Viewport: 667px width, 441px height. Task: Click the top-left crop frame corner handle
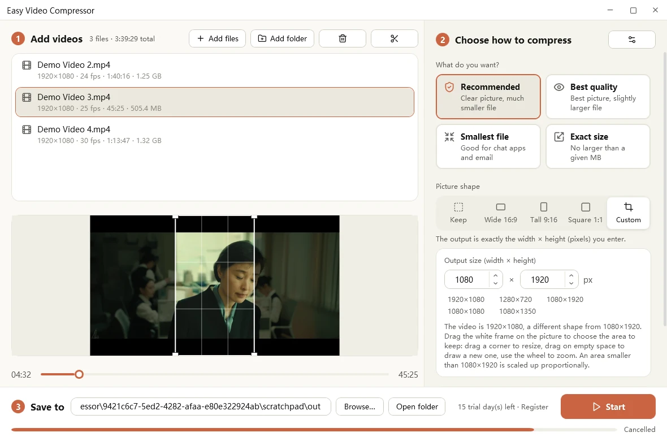click(x=175, y=217)
